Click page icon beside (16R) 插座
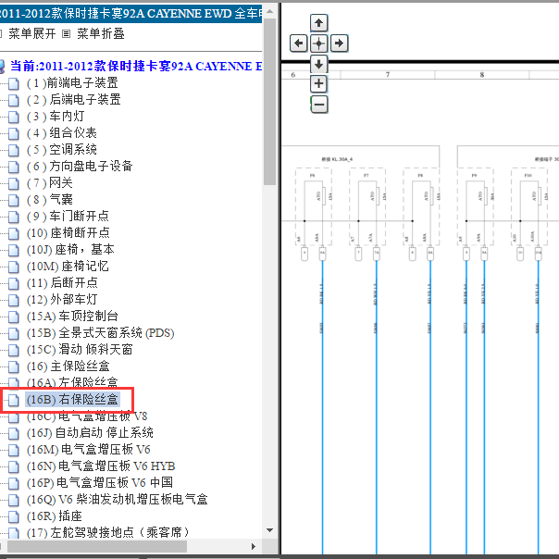 coord(14,516)
